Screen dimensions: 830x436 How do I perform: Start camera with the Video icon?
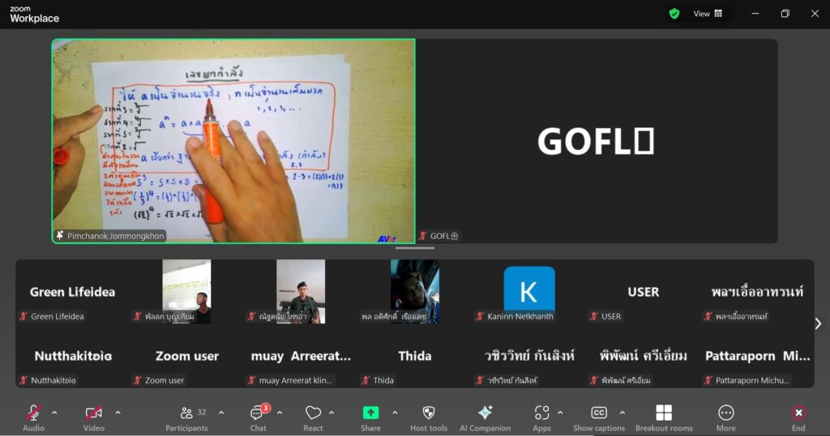click(94, 412)
